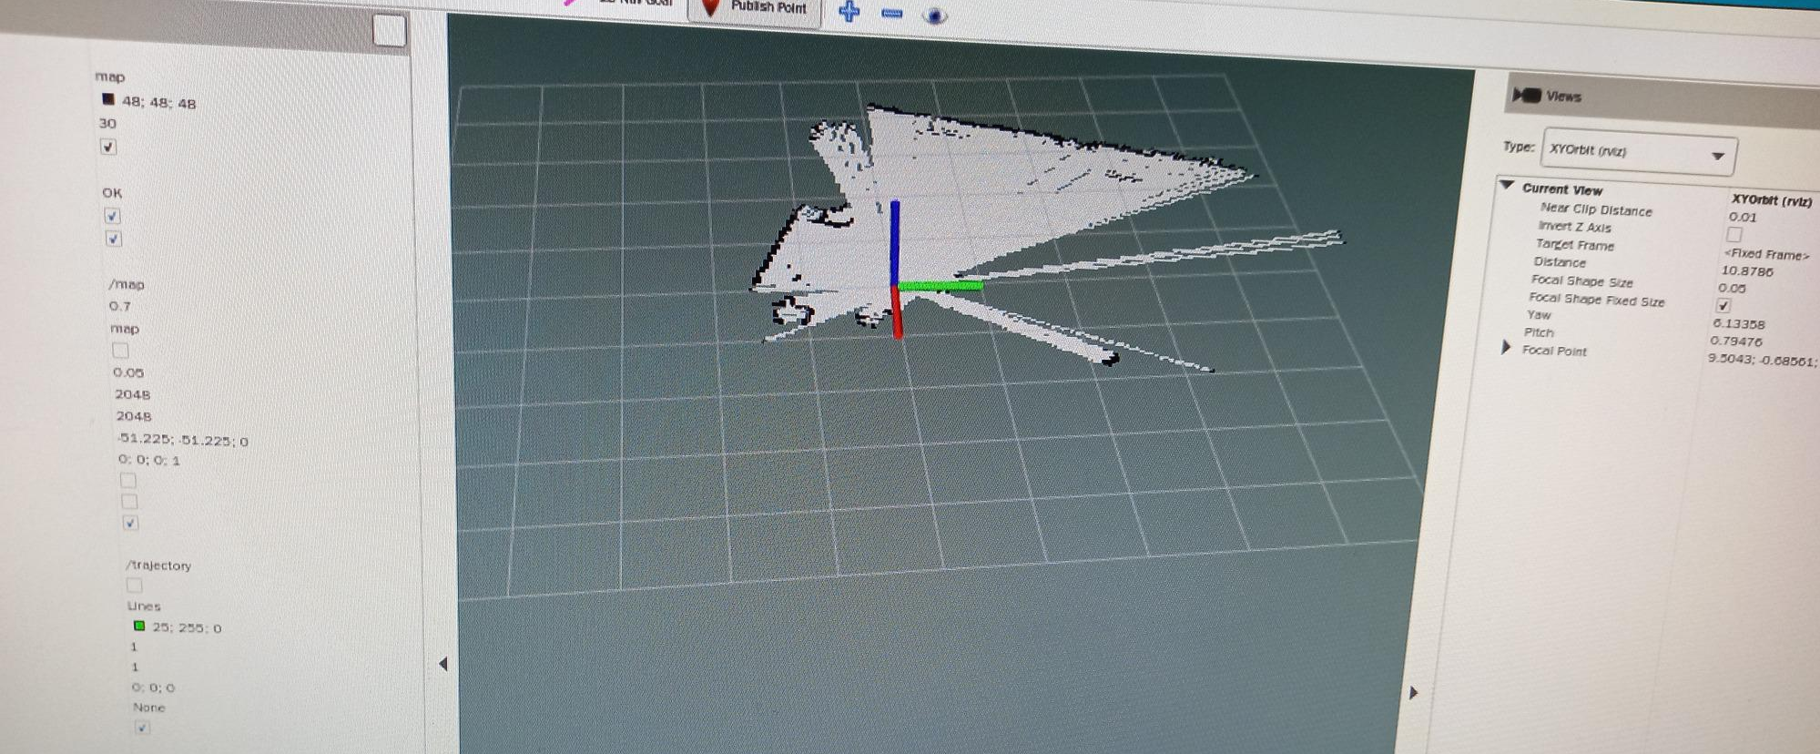Select the None pose style value
The height and width of the screenshot is (754, 1820).
pyautogui.click(x=148, y=708)
